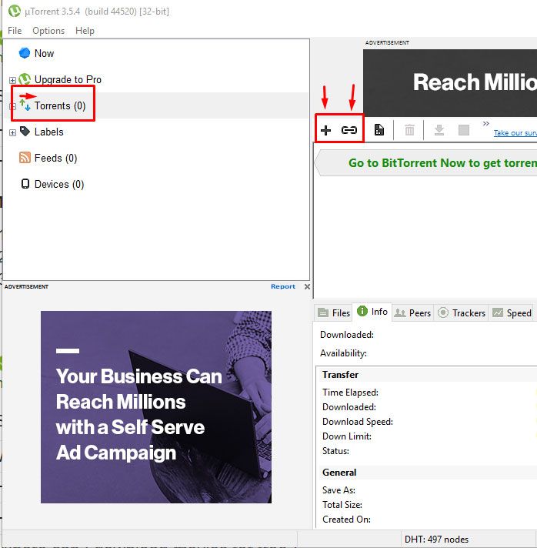
Task: Expand the Upgrade to Pro node
Action: tap(12, 80)
